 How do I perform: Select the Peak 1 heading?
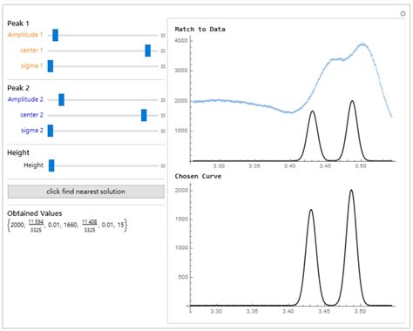[18, 24]
